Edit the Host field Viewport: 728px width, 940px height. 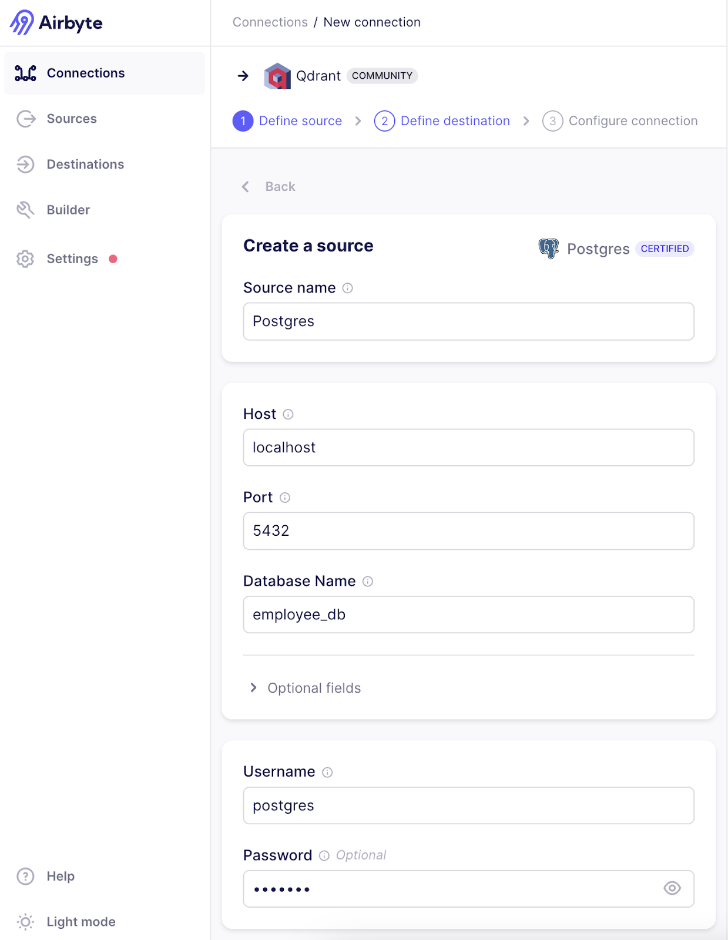468,448
